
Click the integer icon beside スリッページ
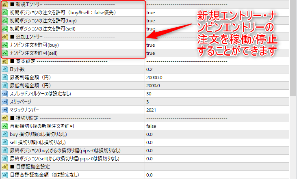click(x=5, y=102)
